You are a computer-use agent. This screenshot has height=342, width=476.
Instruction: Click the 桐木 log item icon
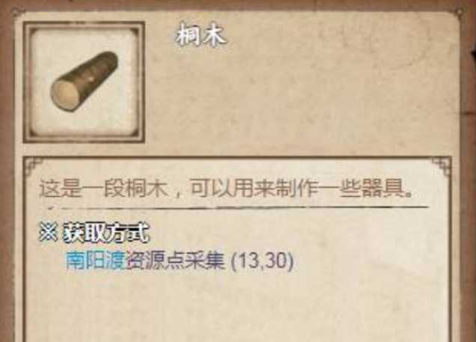tap(84, 82)
